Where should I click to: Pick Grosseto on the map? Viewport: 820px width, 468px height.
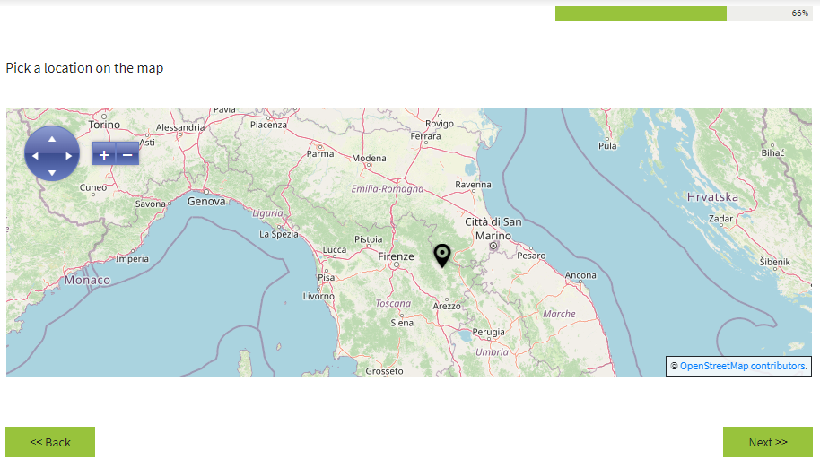(384, 371)
